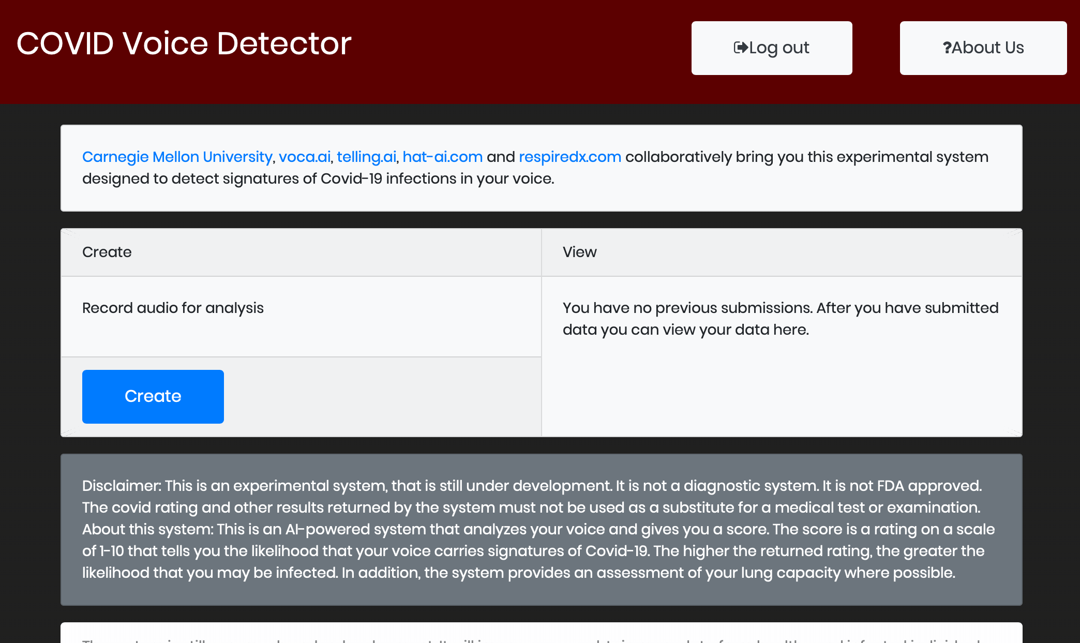
Task: Open the About Us page
Action: 987,48
